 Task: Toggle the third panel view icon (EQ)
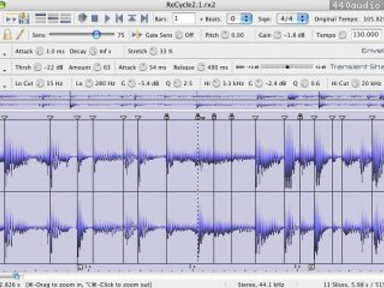coord(66,18)
